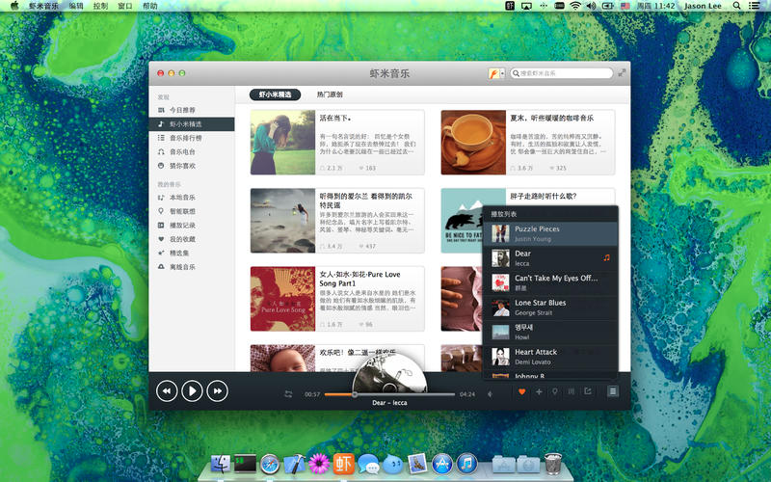Viewport: 771px width, 482px height.
Task: Toggle the orange heart favorite
Action: pos(521,391)
